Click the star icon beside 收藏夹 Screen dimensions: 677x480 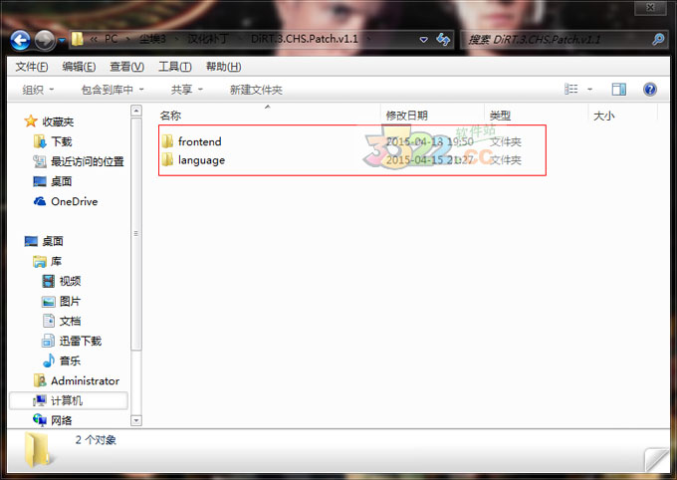pos(31,120)
